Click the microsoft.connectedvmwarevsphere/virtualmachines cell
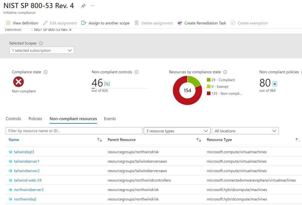 point(251,180)
